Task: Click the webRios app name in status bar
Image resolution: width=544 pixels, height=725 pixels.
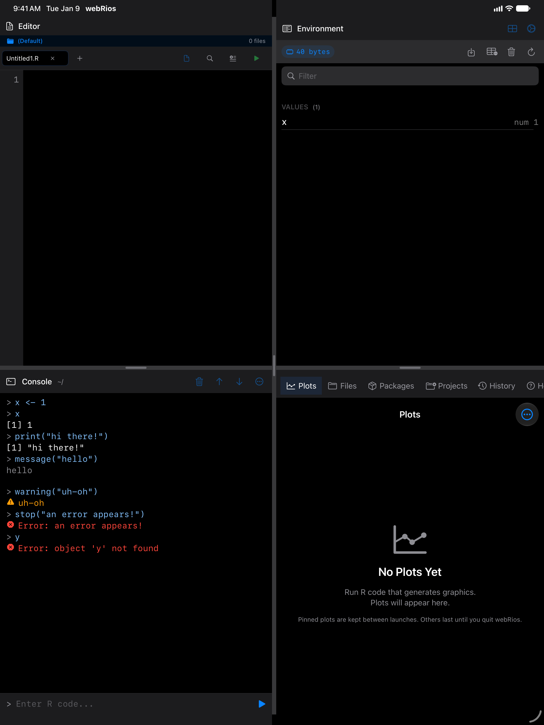Action: [101, 8]
